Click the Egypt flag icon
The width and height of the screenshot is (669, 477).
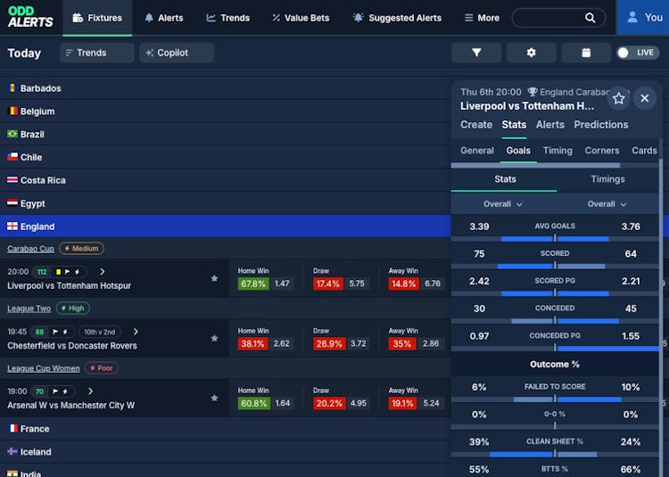(12, 203)
